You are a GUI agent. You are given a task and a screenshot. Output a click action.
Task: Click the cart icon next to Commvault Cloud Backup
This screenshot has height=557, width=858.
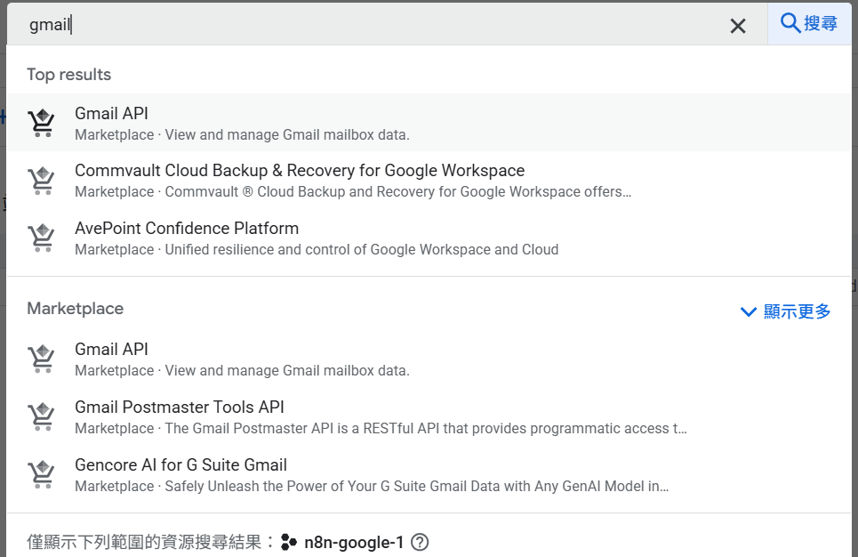tap(41, 181)
